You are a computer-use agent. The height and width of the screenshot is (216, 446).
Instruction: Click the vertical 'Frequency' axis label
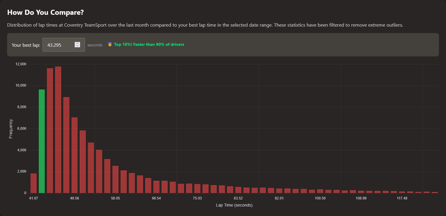(11, 129)
